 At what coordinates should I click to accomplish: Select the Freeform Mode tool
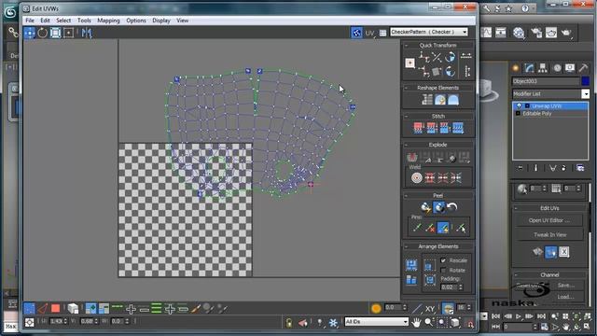click(68, 34)
